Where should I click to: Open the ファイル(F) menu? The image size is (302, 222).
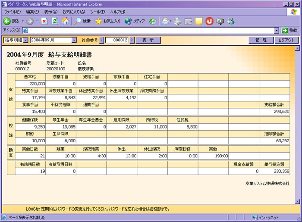click(13, 12)
